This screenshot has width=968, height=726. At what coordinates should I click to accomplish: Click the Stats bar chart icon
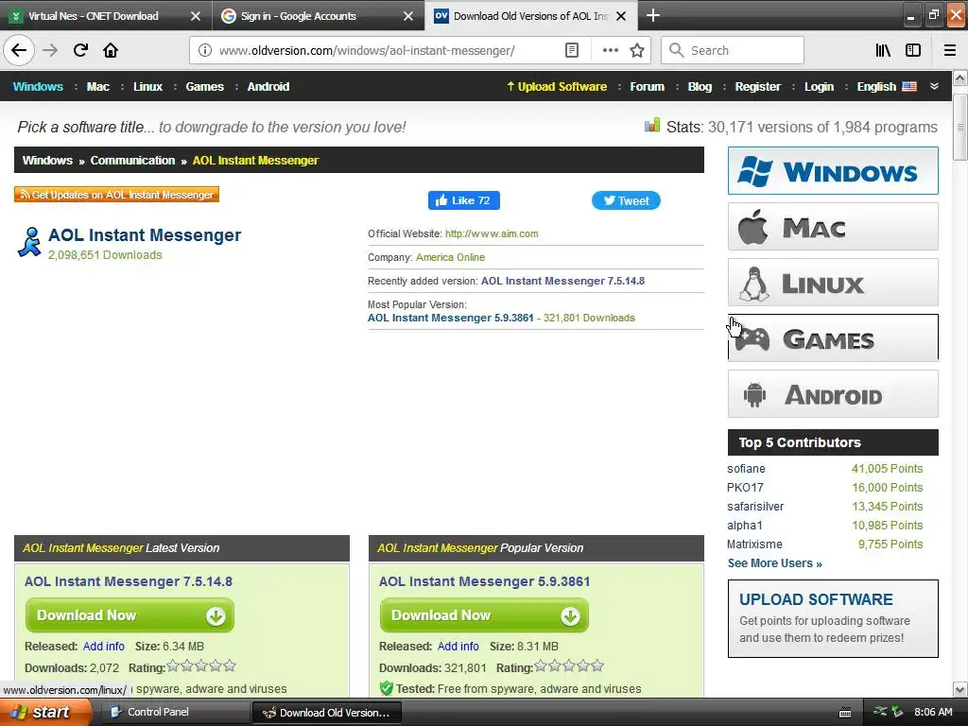click(652, 126)
